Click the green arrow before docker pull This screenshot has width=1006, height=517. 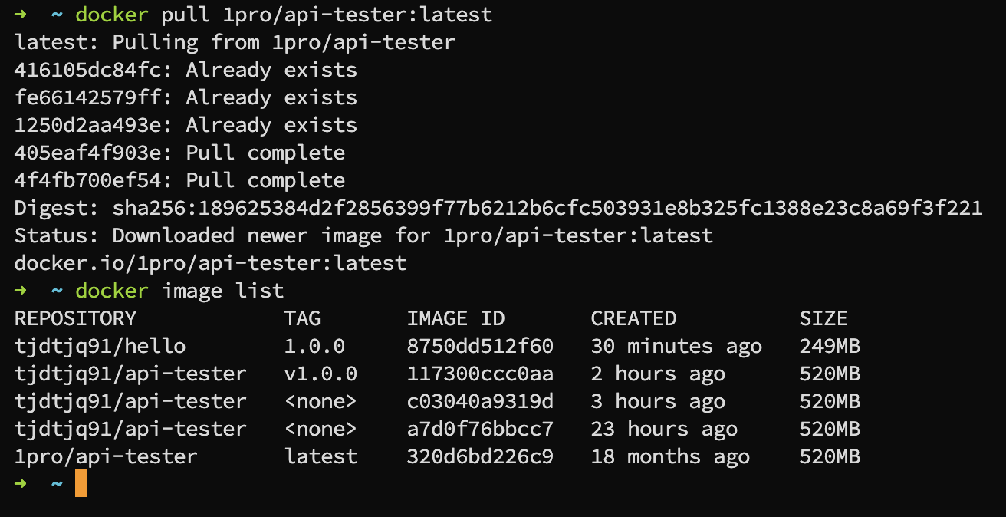pos(21,15)
